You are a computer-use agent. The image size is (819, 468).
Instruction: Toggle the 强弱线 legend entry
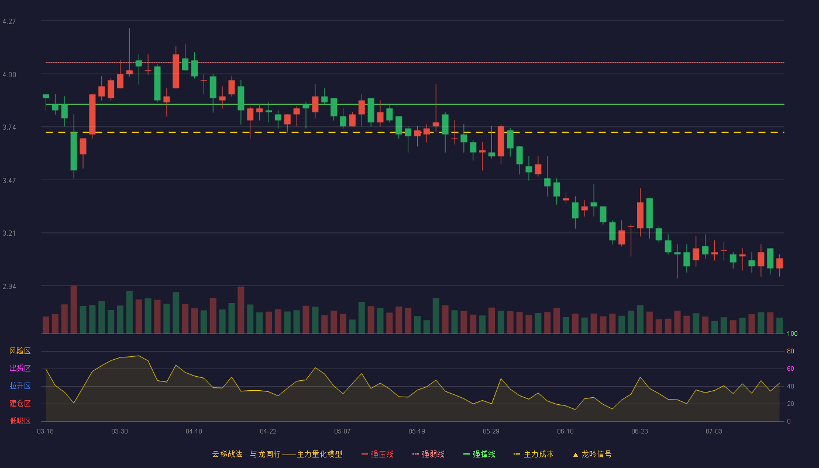click(428, 454)
